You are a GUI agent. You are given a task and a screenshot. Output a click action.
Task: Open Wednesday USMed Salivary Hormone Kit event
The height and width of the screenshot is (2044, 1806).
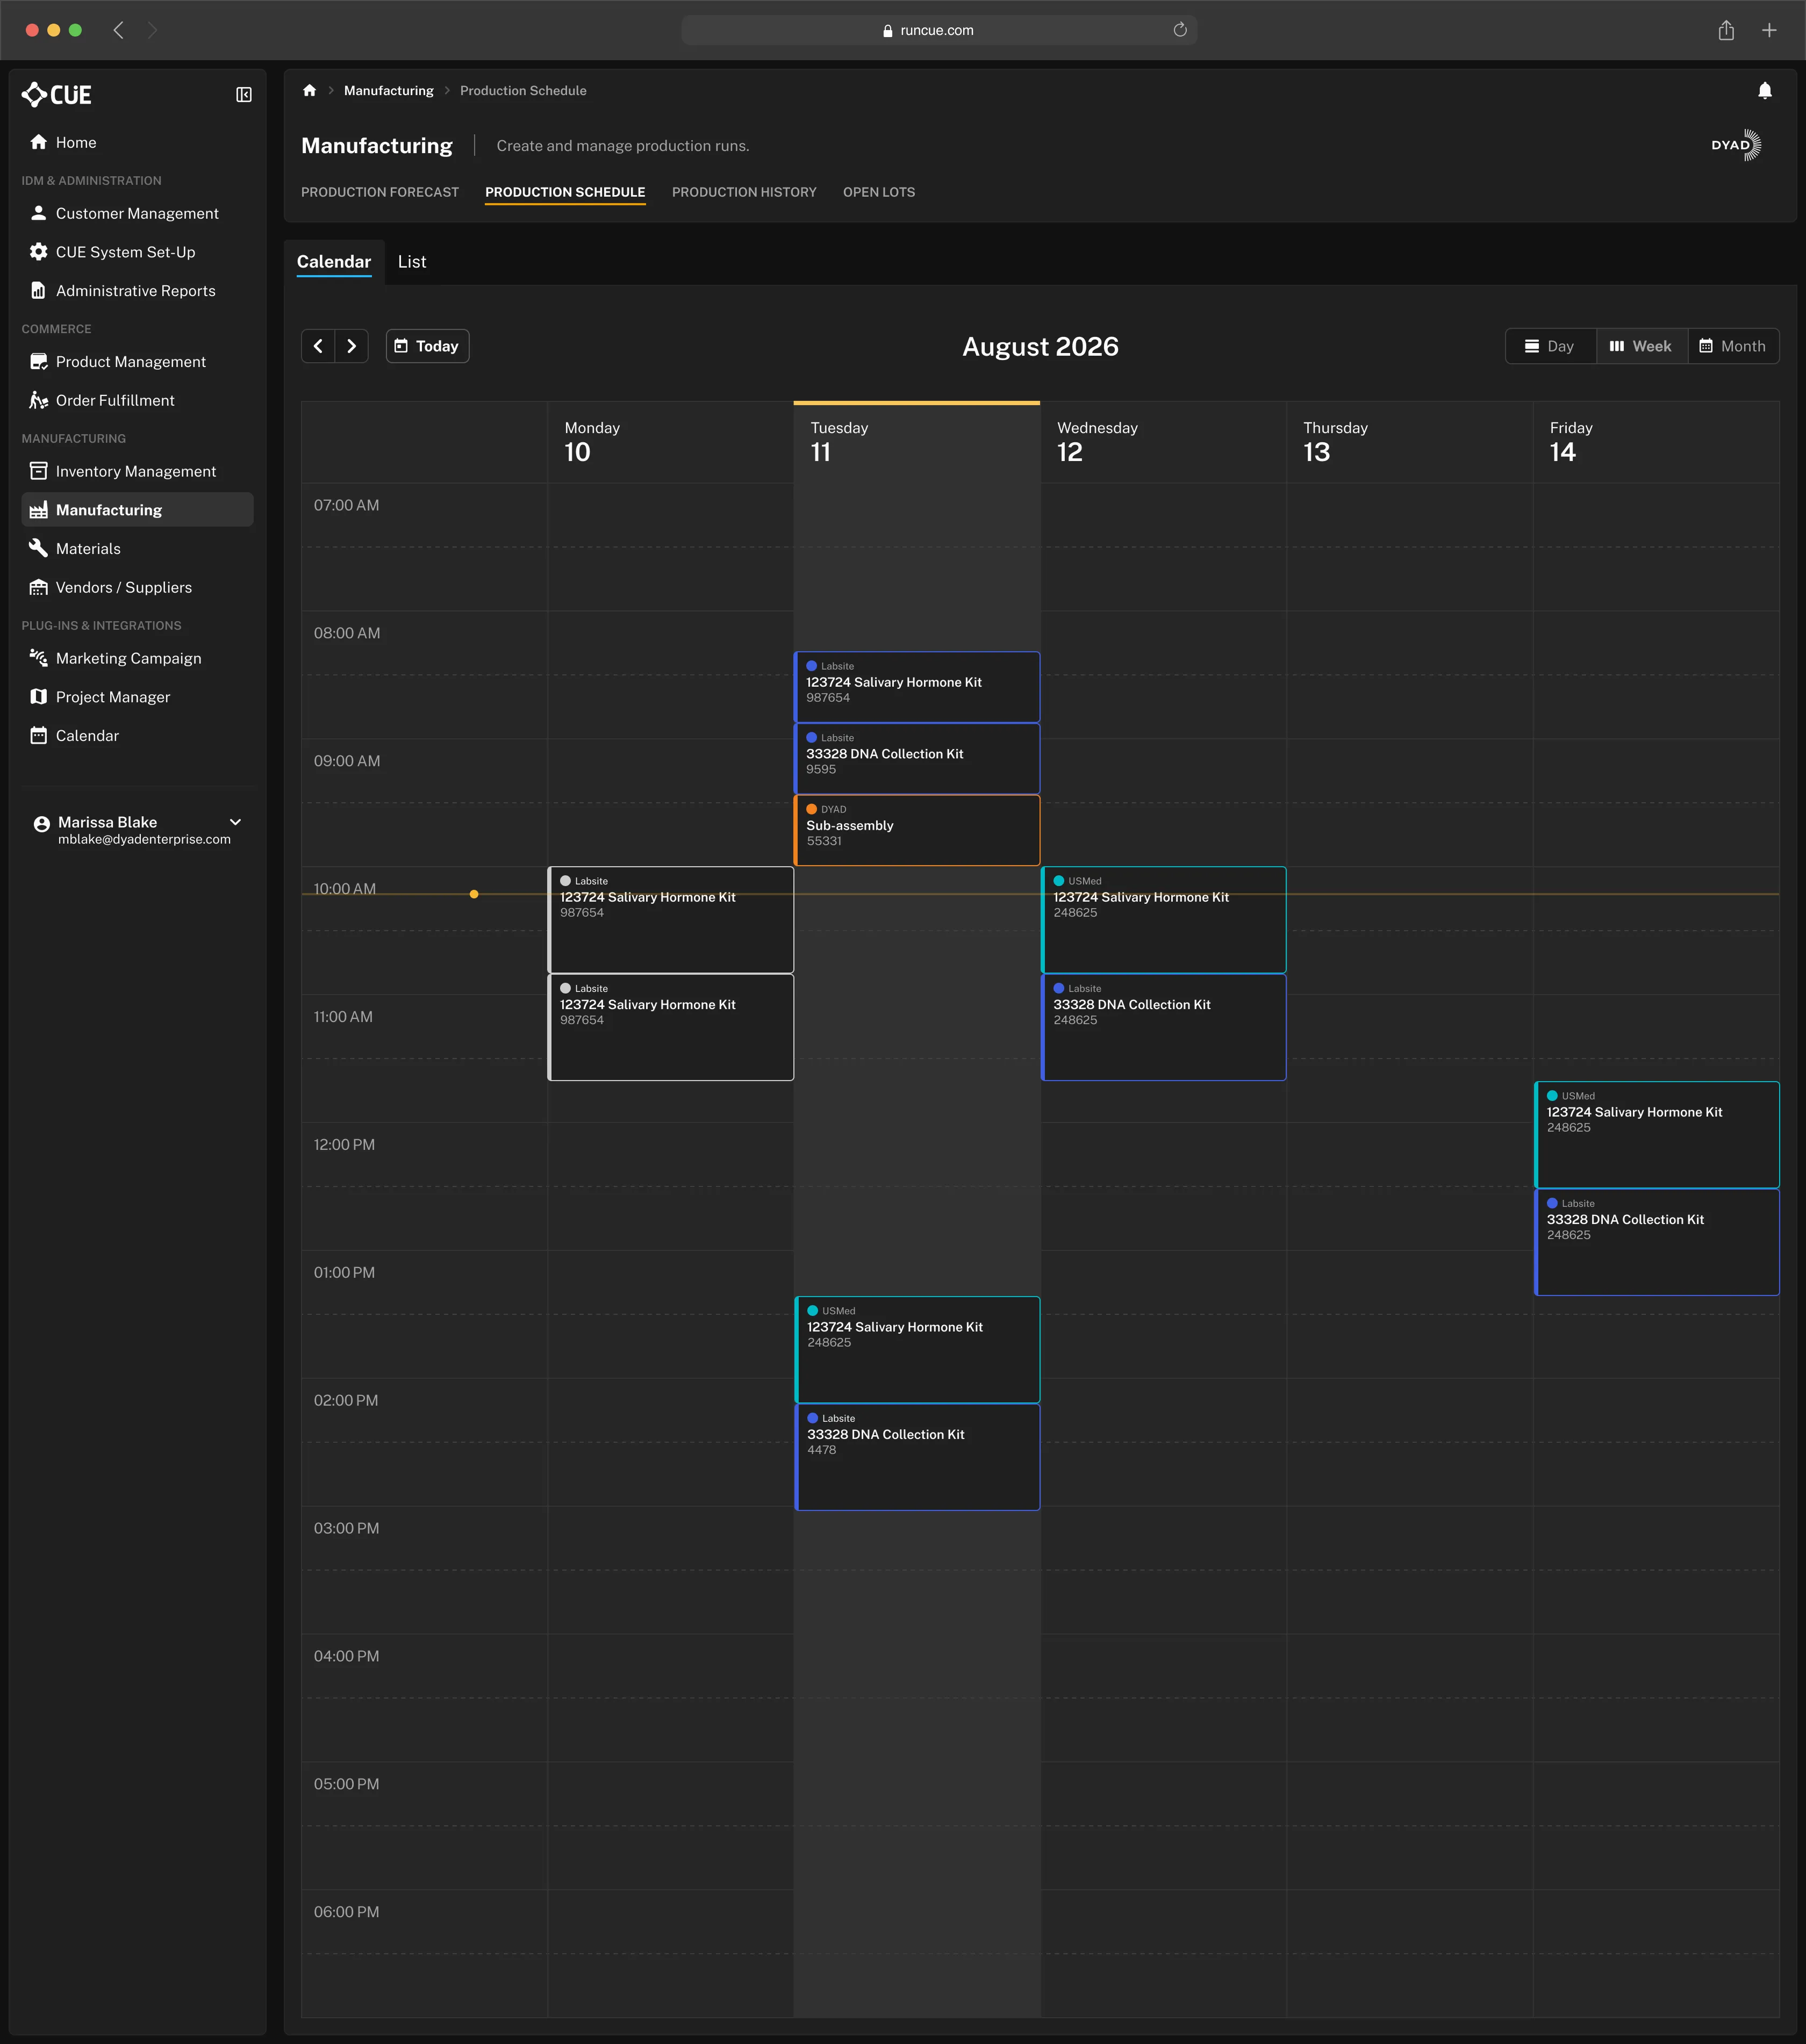coord(1164,920)
